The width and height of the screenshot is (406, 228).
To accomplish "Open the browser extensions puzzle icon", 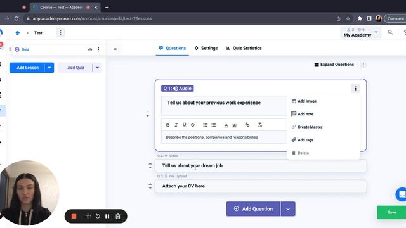I will coord(360,18).
